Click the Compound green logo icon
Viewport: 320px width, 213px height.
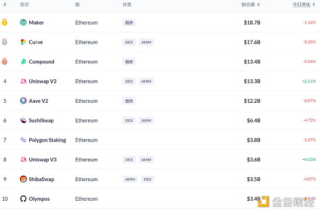[x=23, y=62]
